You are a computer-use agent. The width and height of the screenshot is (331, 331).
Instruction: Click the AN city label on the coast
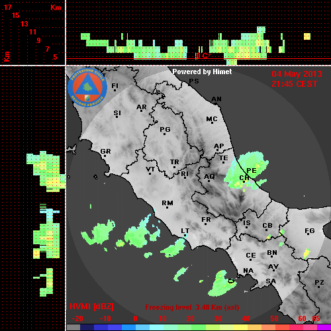tap(216, 99)
